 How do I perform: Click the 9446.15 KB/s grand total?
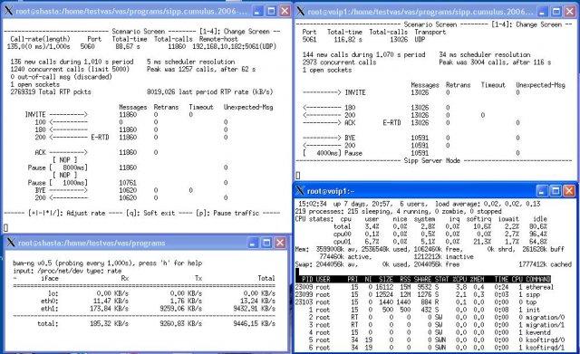254,323
